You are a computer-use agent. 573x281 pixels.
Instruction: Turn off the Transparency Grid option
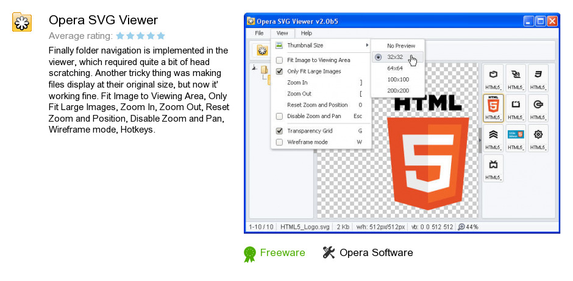pyautogui.click(x=279, y=131)
